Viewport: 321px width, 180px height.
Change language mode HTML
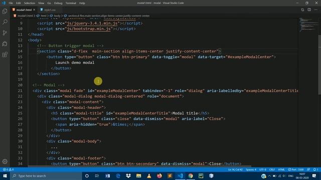pos(281,169)
